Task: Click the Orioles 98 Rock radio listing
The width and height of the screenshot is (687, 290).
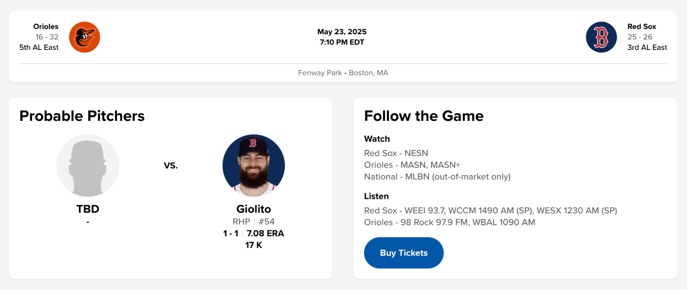Action: pyautogui.click(x=449, y=222)
